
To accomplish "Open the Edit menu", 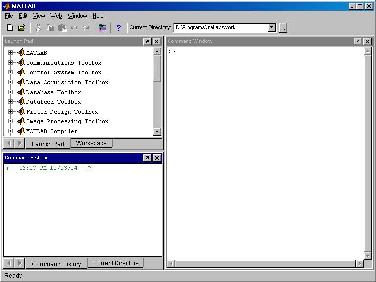I will (x=23, y=16).
